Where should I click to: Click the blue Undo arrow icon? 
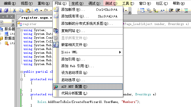pyautogui.click(x=36, y=10)
